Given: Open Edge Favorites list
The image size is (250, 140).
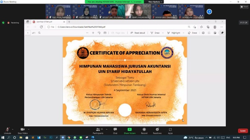Looking at the screenshot, I should (x=202, y=27).
